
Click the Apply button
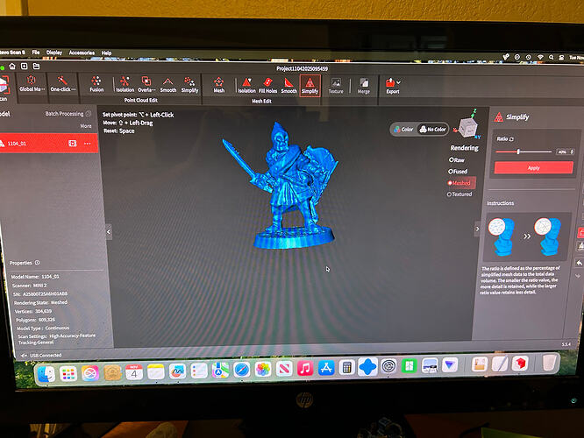(533, 168)
